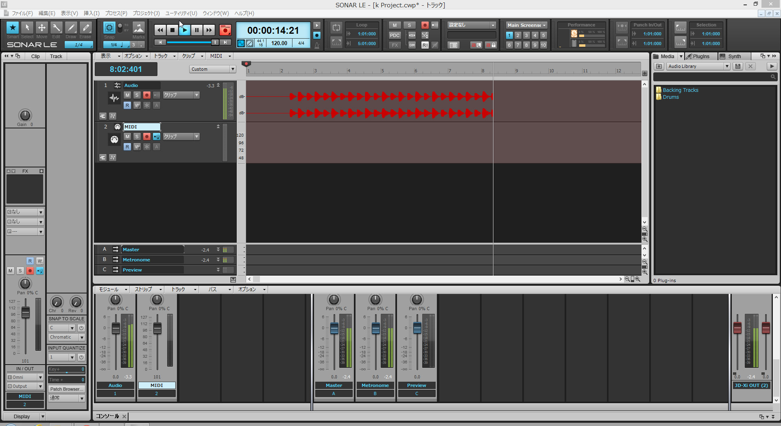
Task: Open the 編集(E) menu
Action: point(47,13)
